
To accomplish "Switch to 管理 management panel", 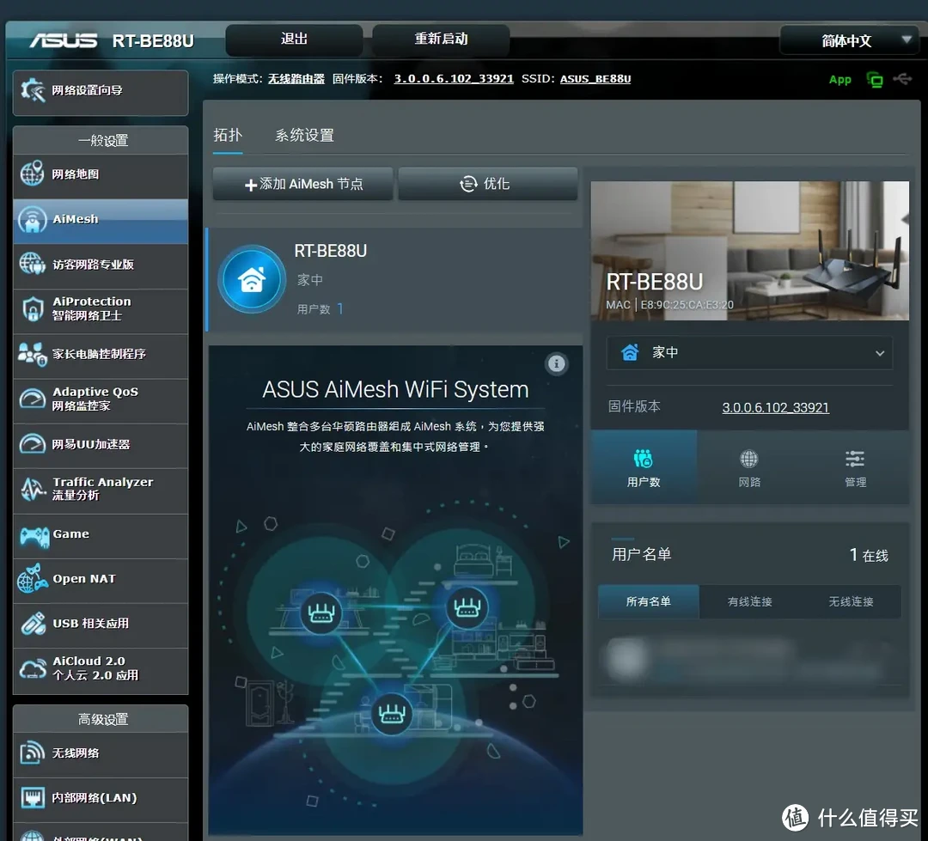I will (855, 467).
